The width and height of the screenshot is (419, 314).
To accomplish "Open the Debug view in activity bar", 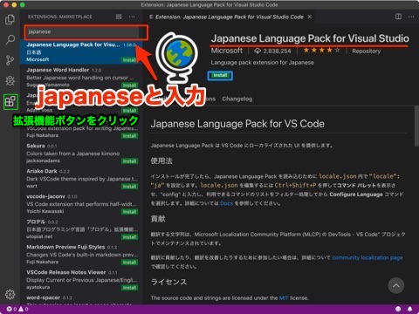I will click(x=10, y=80).
